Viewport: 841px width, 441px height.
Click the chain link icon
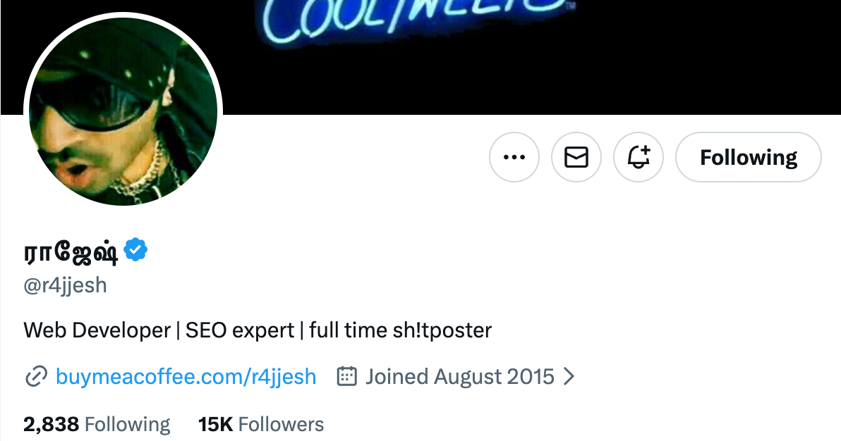tap(35, 377)
